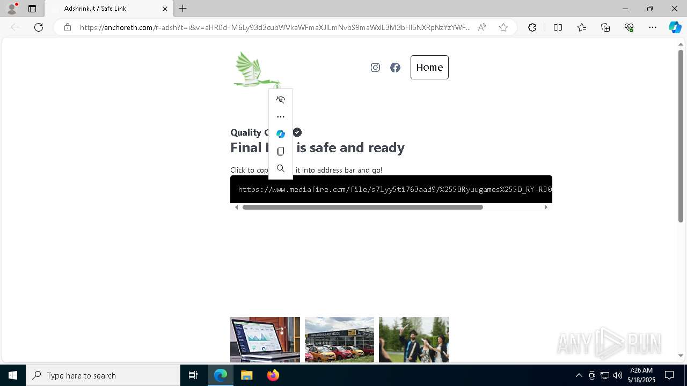687x386 pixels.
Task: Open a new tab
Action: pyautogui.click(x=183, y=9)
